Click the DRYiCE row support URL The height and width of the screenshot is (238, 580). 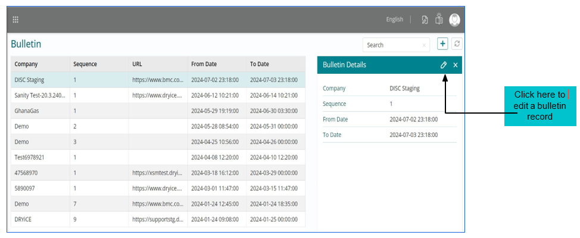157,219
